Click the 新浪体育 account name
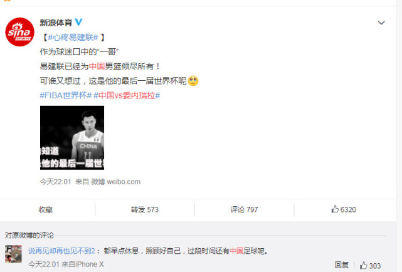 pyautogui.click(x=56, y=23)
